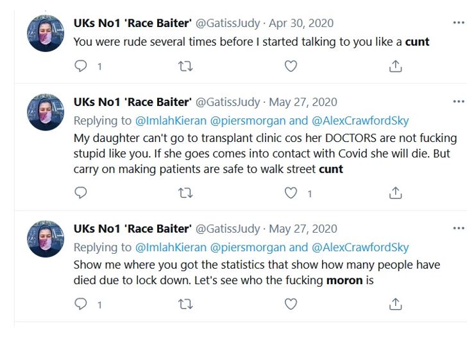
Task: Share the tweet about lockdown statistics
Action: click(x=396, y=303)
